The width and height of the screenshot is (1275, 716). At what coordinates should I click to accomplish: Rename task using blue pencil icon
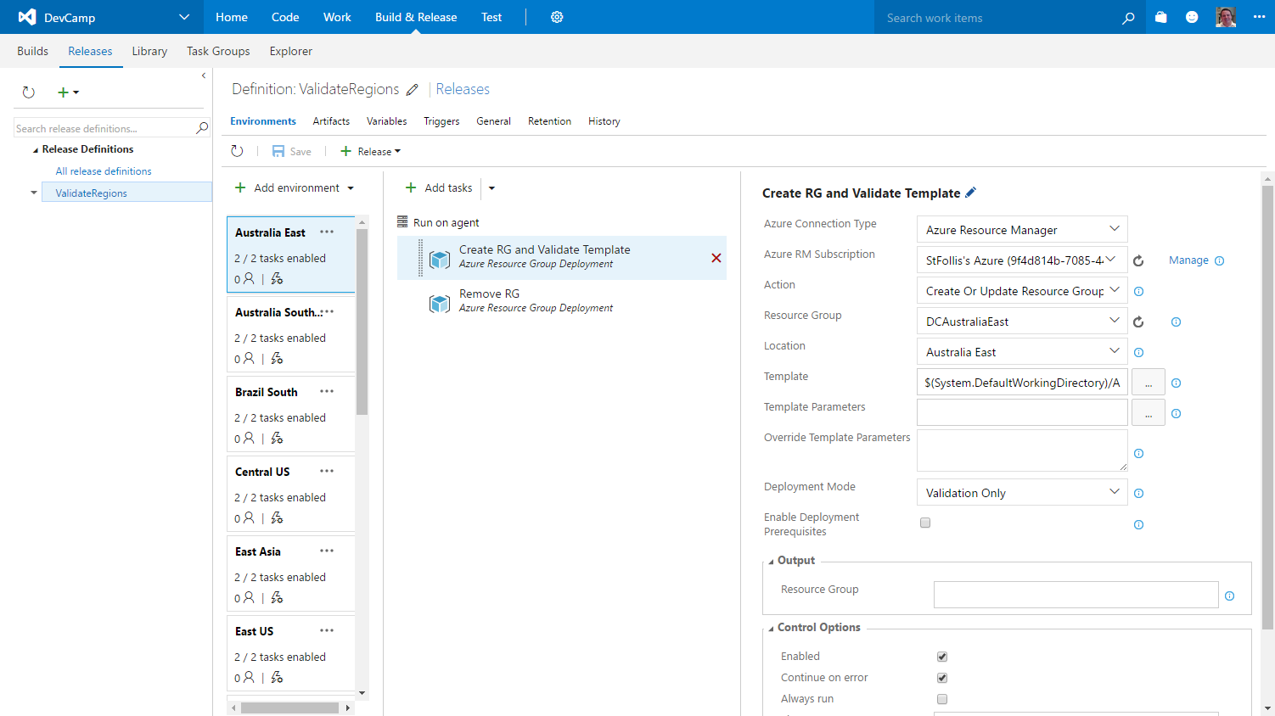(x=971, y=193)
